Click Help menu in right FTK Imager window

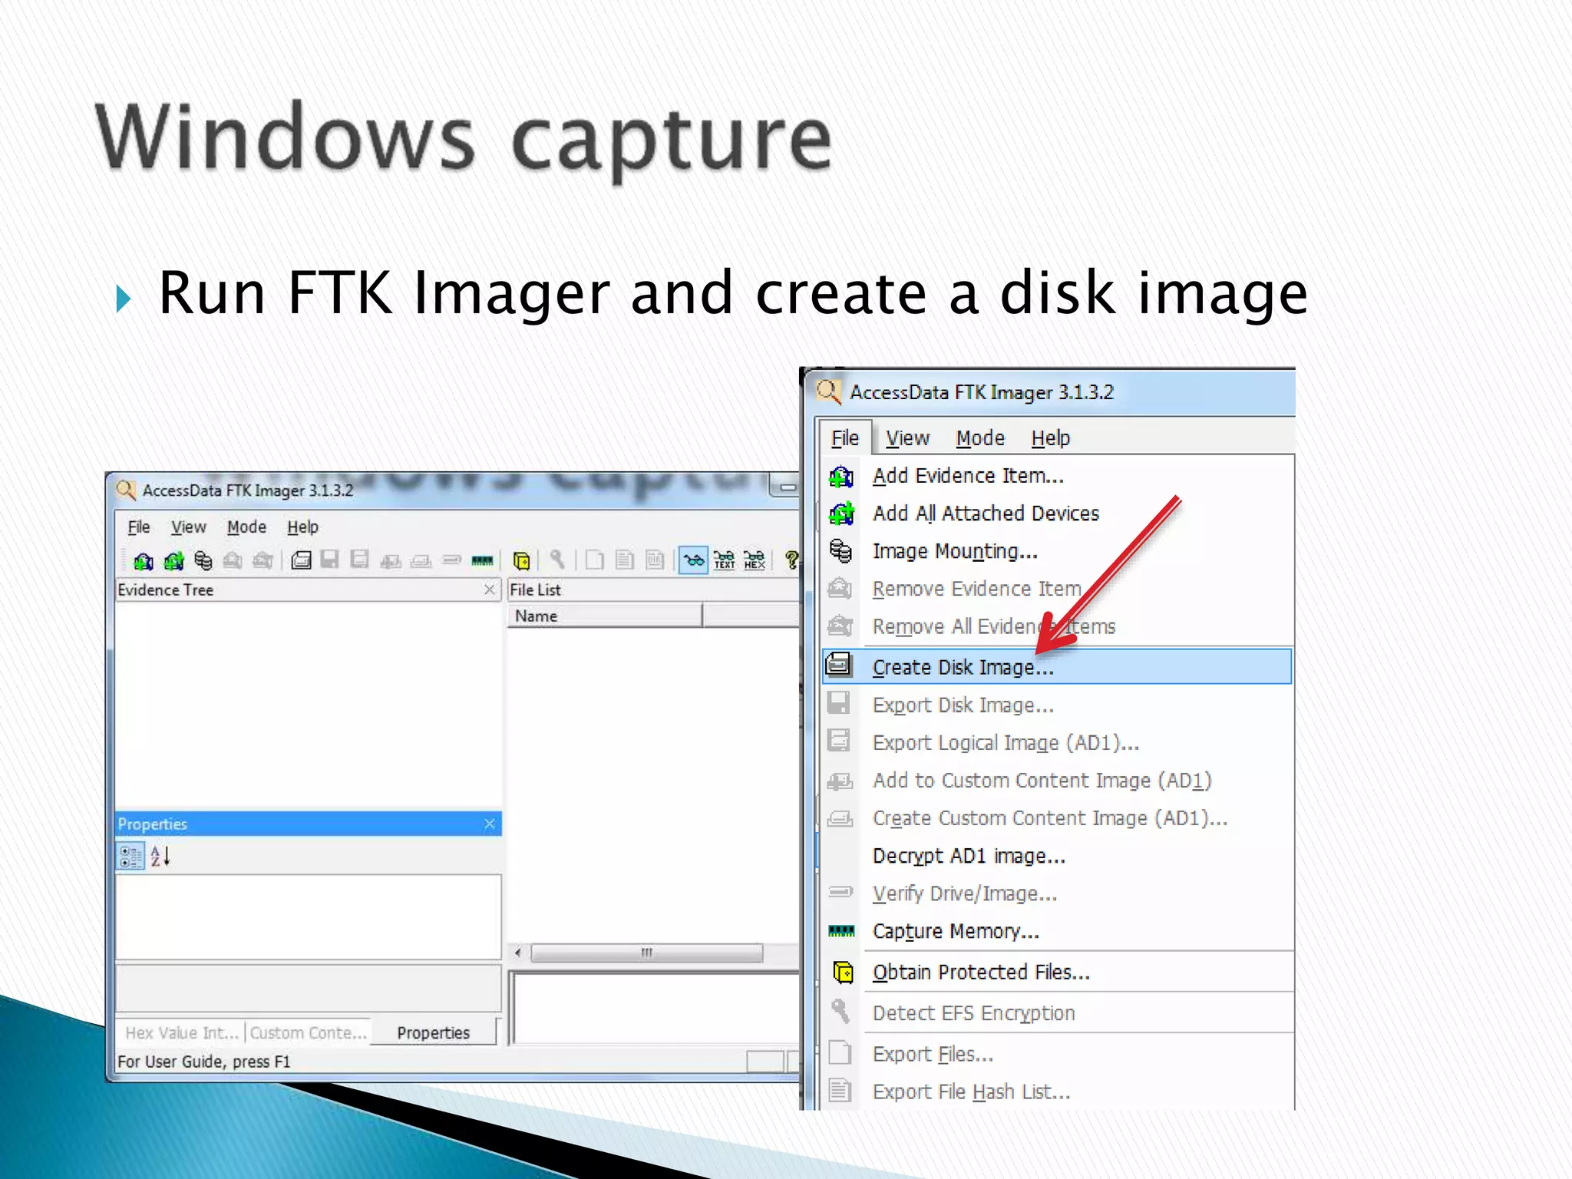pyautogui.click(x=1050, y=438)
